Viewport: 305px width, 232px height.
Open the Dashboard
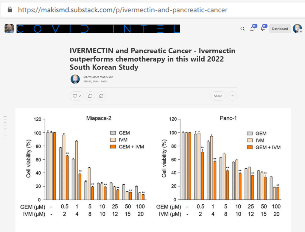[280, 29]
